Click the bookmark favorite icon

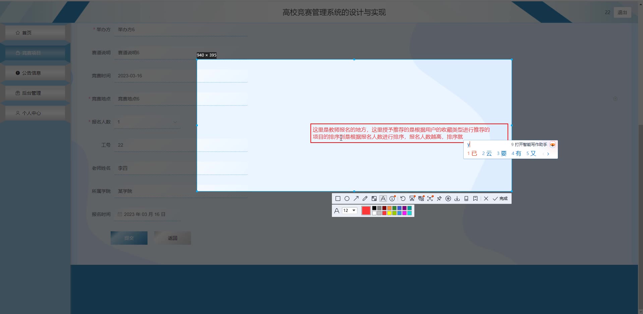click(475, 199)
